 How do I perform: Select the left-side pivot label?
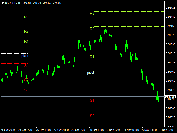pyautogui.click(x=25, y=56)
